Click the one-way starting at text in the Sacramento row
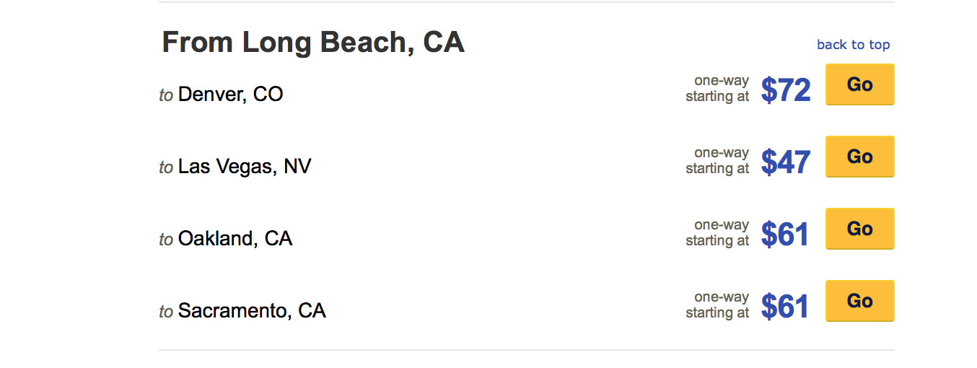 717,305
